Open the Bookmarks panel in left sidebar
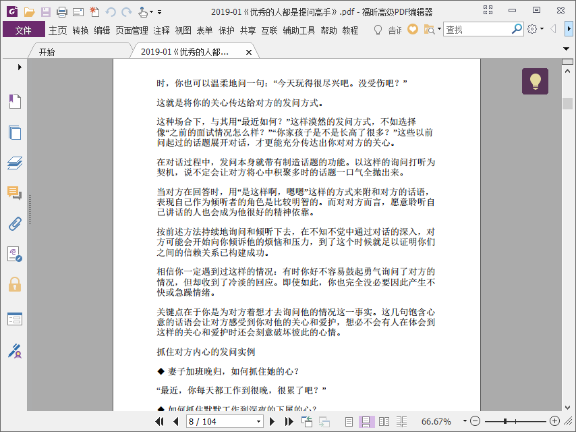The image size is (576, 432). click(15, 101)
